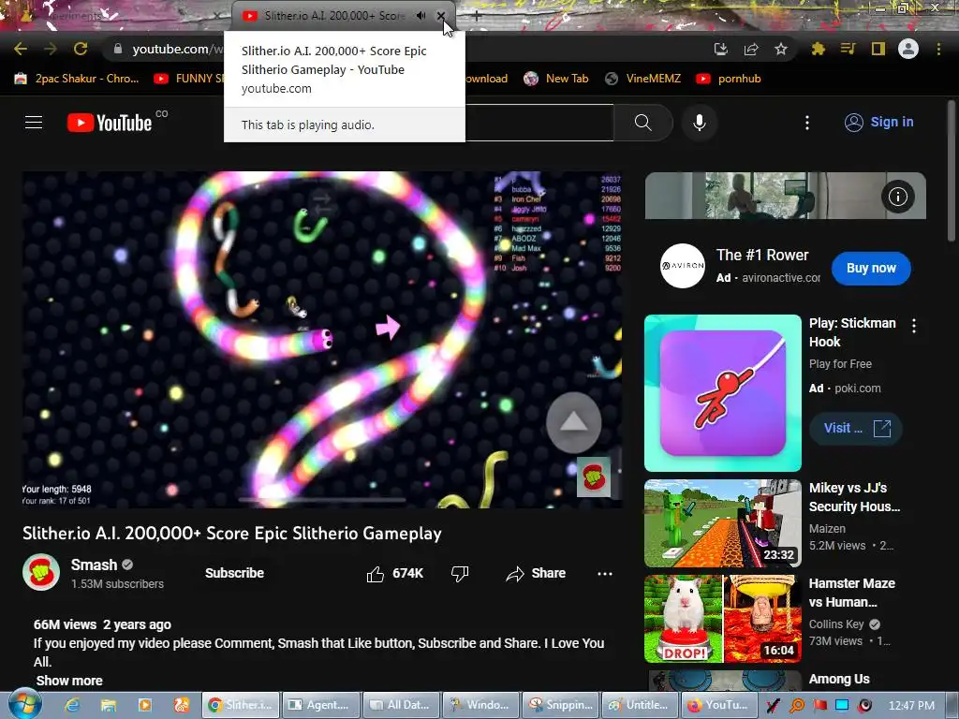959x719 pixels.
Task: Go back using the browser back arrow
Action: pos(21,49)
